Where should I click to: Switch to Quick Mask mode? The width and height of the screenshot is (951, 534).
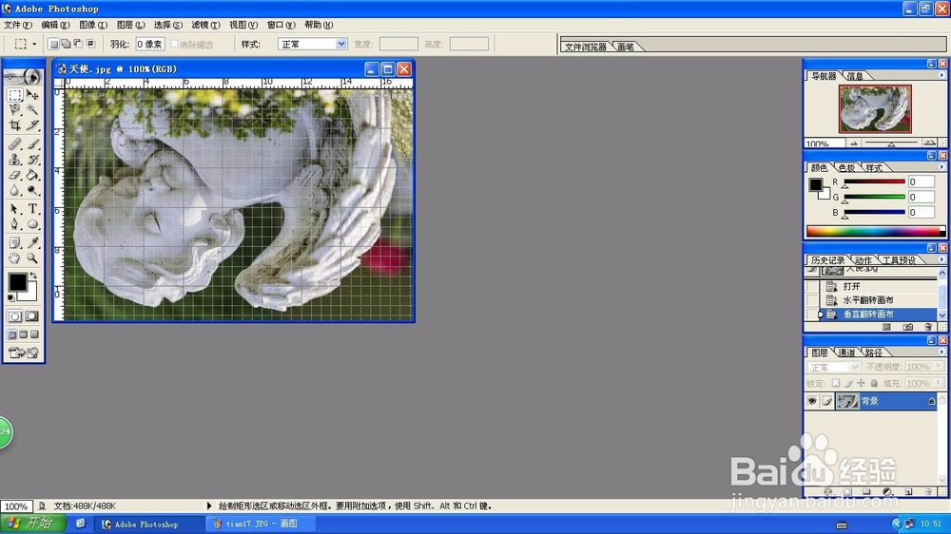[32, 316]
